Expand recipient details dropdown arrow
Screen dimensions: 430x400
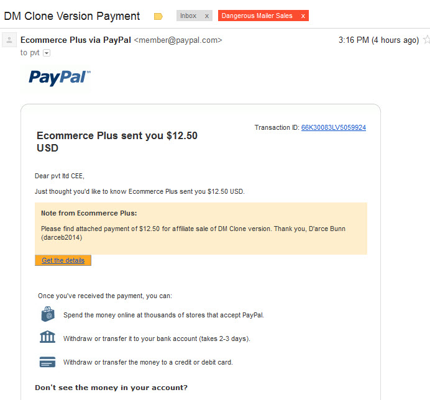point(47,53)
